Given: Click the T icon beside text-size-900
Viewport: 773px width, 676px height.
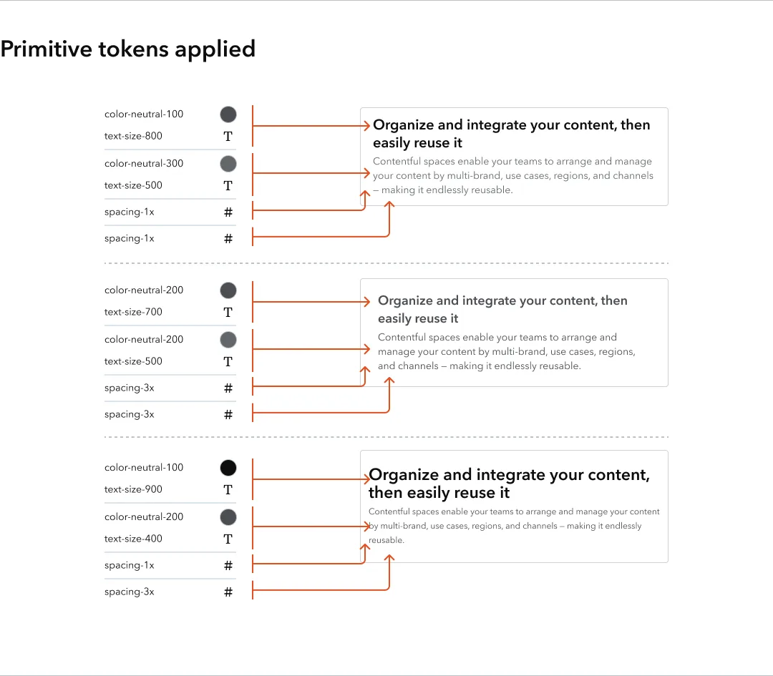Looking at the screenshot, I should 228,490.
